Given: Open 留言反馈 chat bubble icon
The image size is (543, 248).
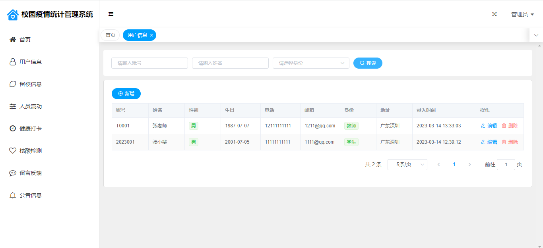Looking at the screenshot, I should click(x=13, y=173).
